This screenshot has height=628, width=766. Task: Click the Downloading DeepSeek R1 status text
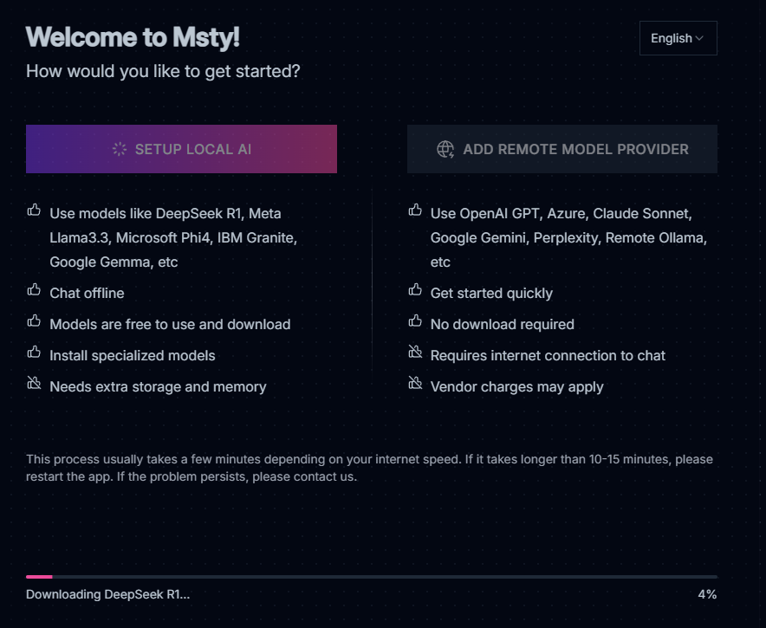107,594
